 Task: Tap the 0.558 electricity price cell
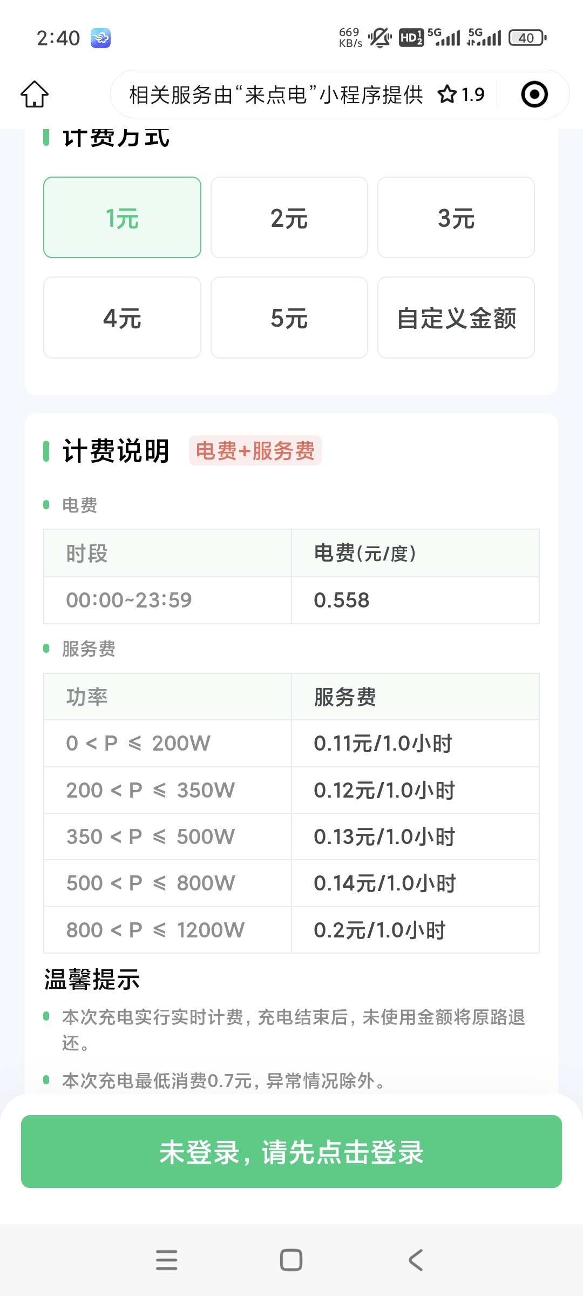coord(415,600)
